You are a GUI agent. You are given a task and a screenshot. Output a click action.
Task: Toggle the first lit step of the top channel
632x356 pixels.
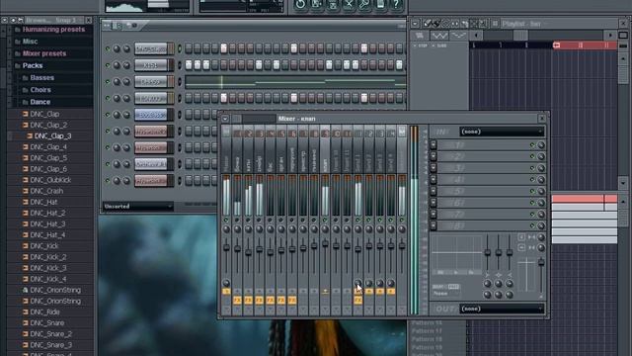[224, 48]
